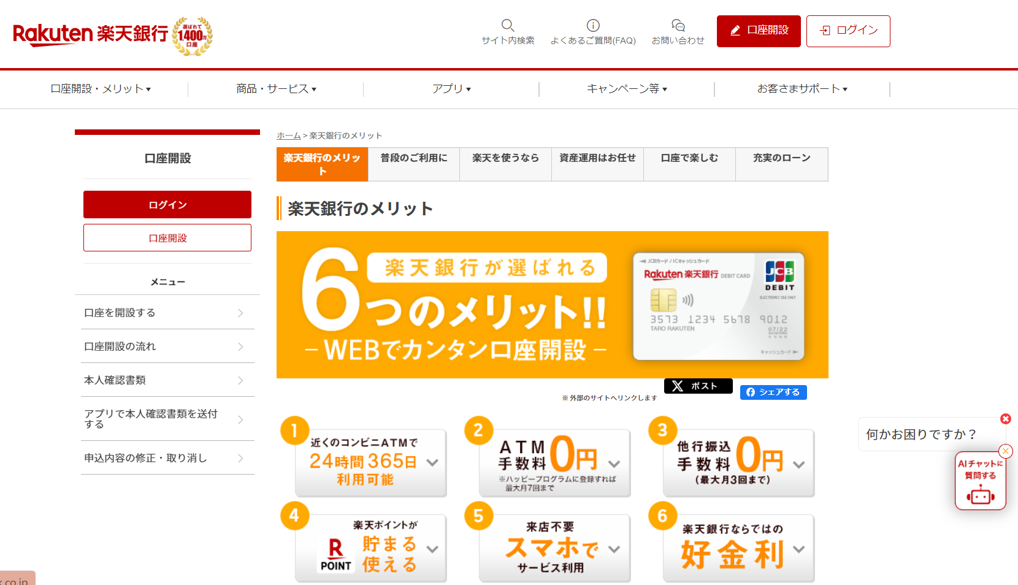Click the Facebook シェアする button
This screenshot has height=585, width=1018.
point(773,392)
